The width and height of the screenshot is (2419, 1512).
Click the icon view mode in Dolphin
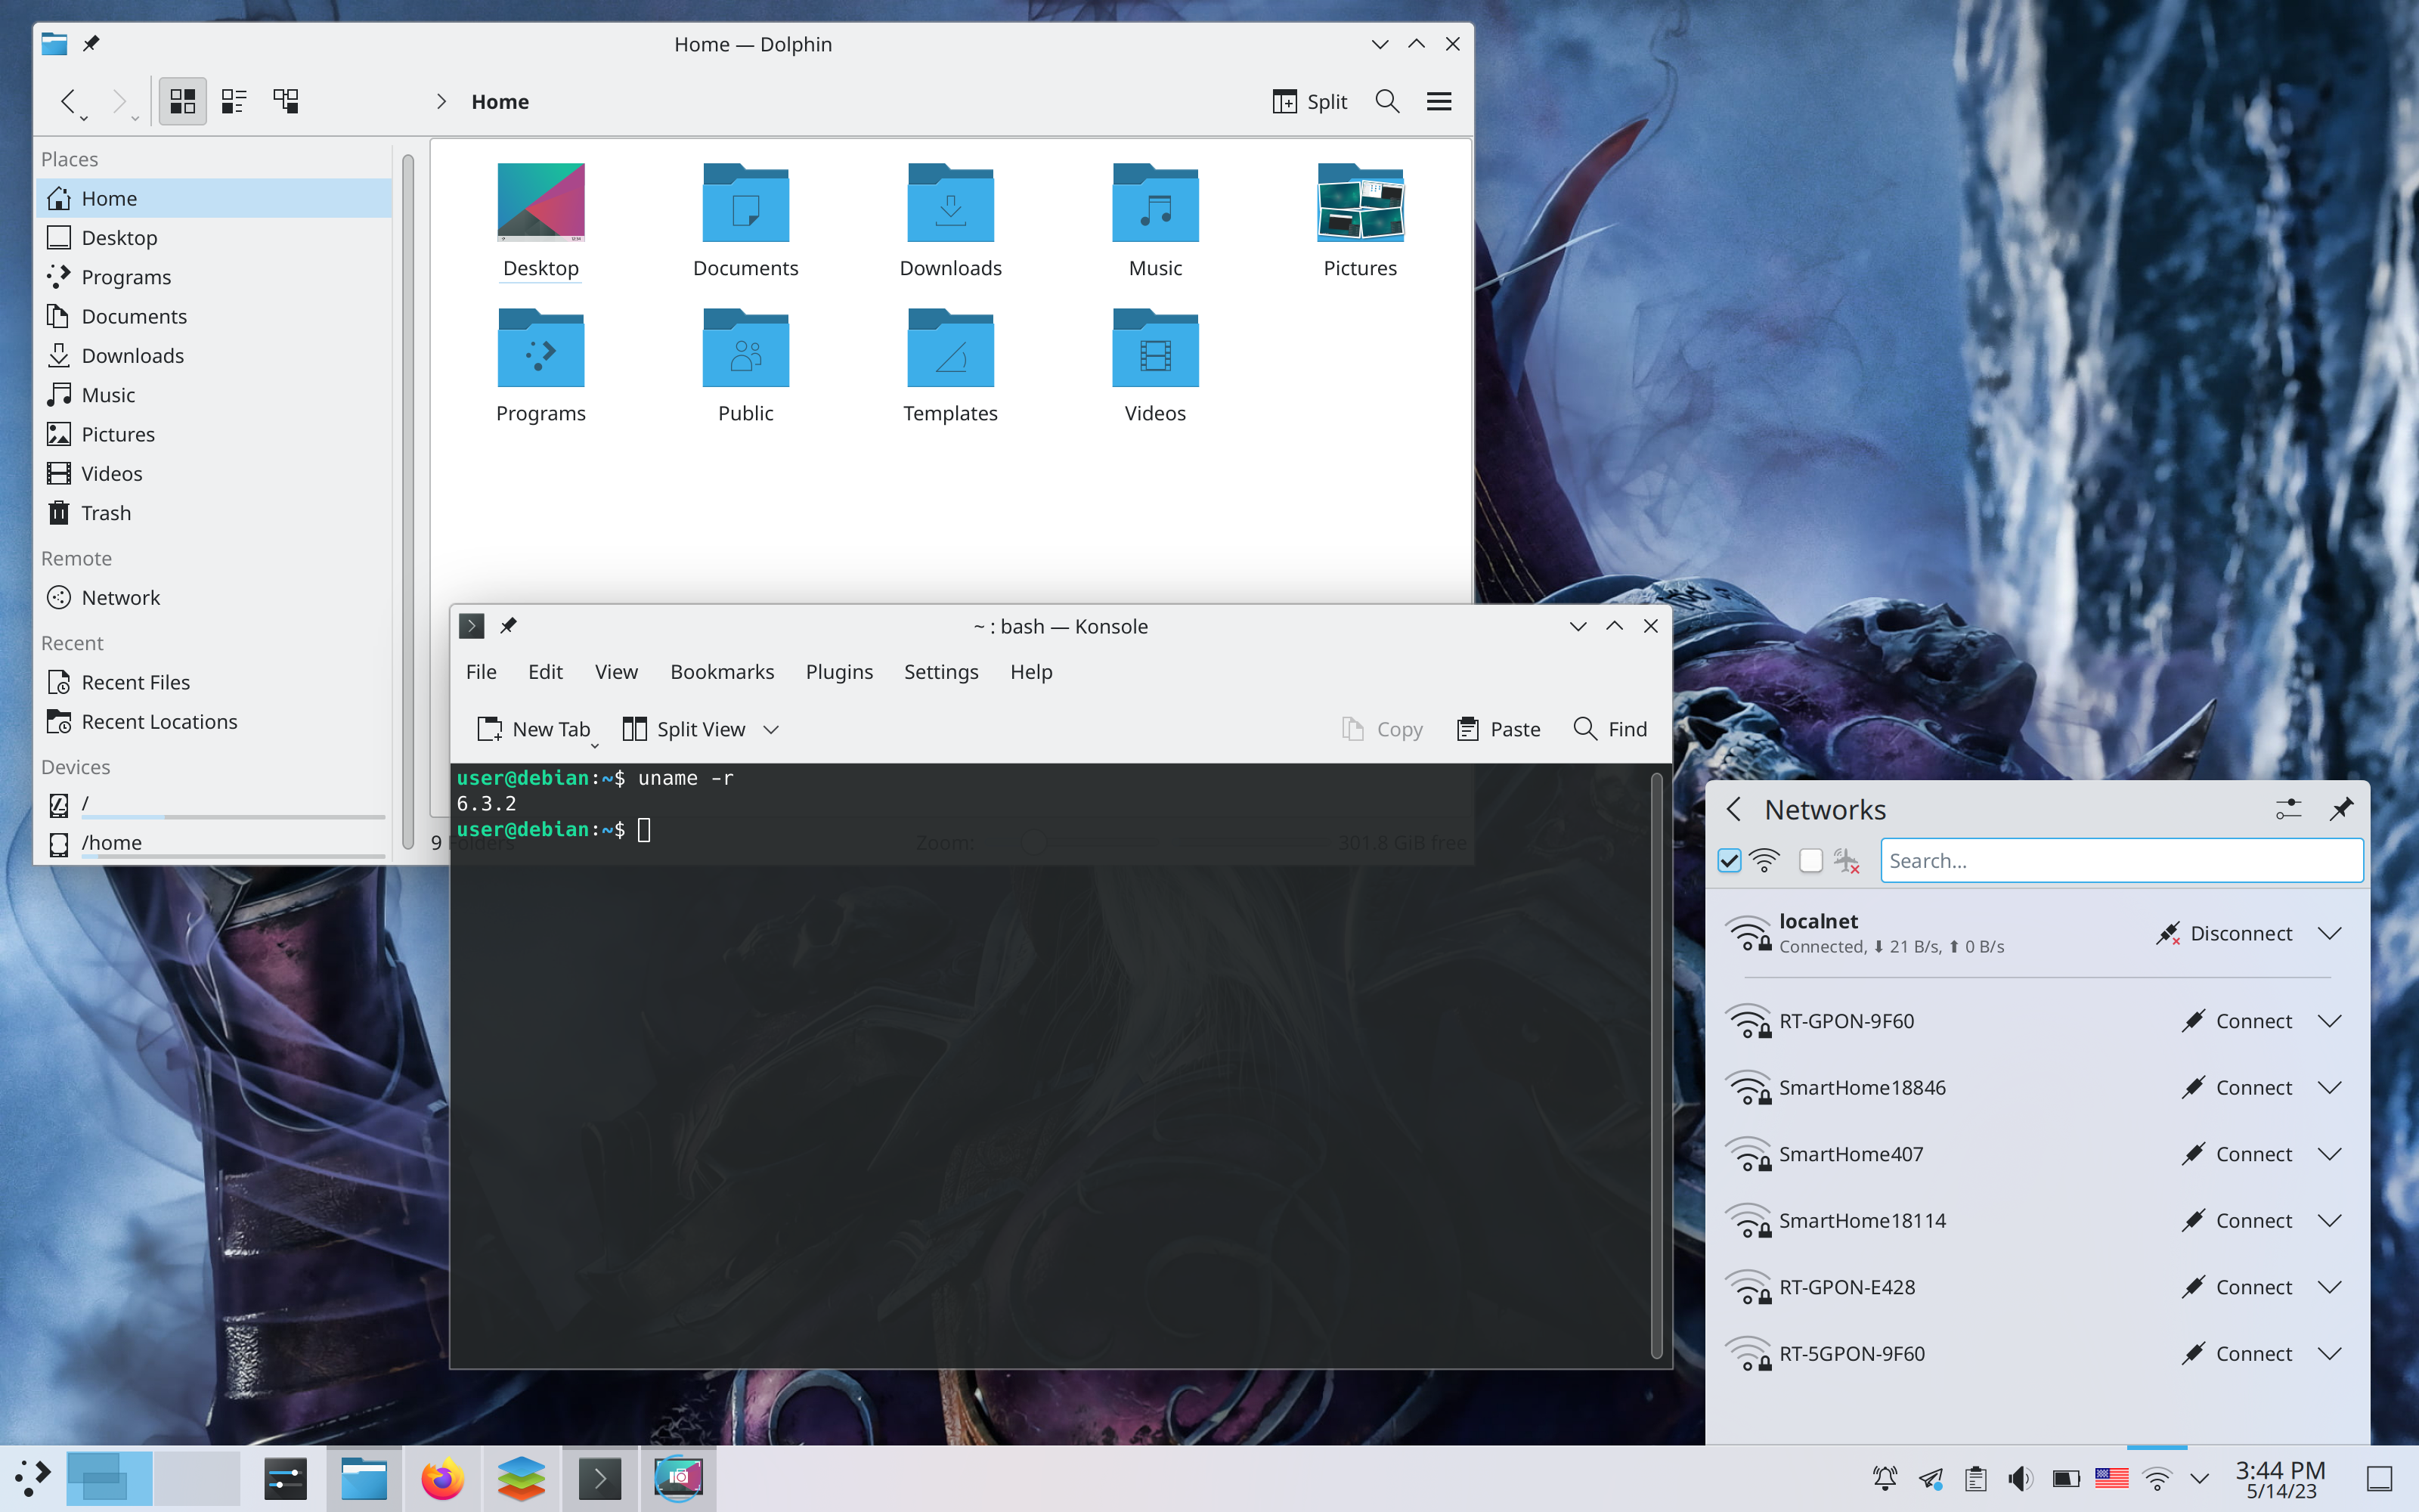[181, 99]
